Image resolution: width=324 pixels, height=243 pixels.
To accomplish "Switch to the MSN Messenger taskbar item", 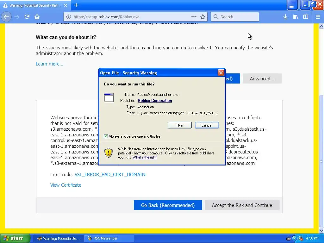I will 109,239.
